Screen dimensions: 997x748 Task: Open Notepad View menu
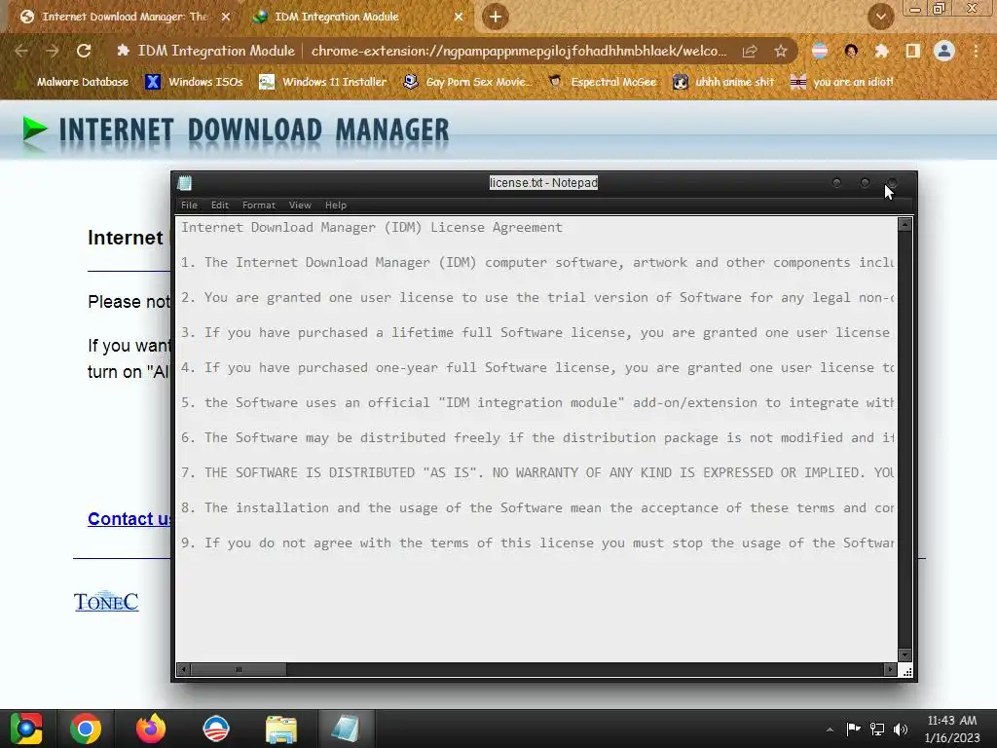(x=300, y=205)
